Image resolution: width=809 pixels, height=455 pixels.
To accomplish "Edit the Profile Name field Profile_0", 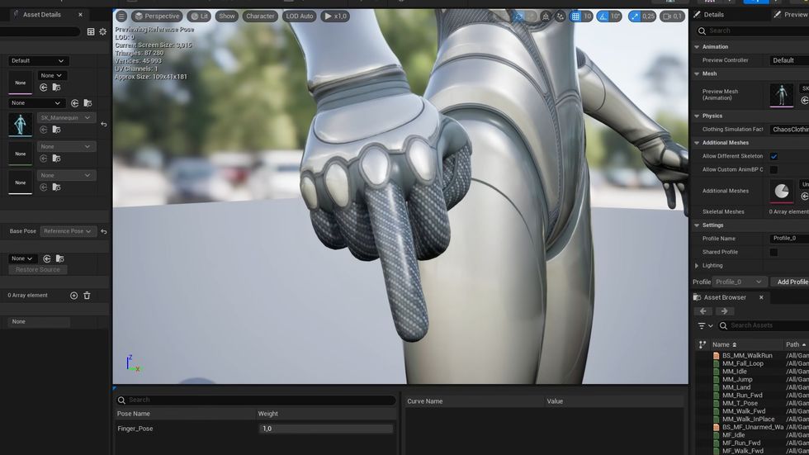I will pos(789,239).
